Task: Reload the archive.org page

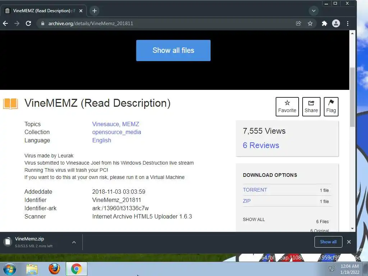Action: [x=28, y=23]
